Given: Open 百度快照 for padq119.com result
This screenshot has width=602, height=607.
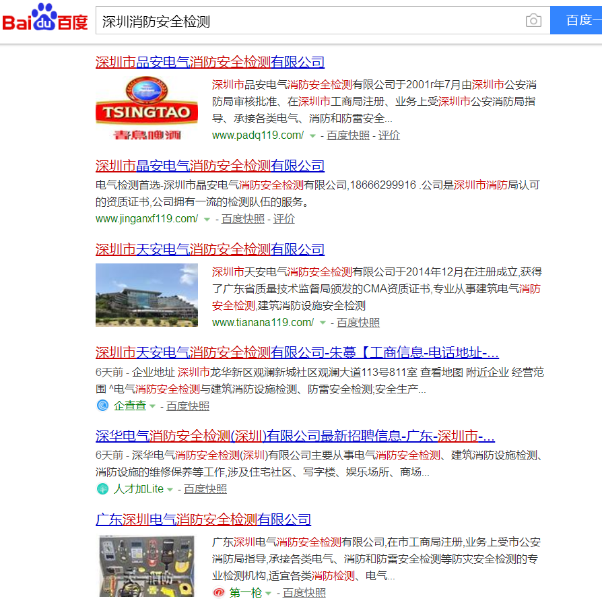Looking at the screenshot, I should pyautogui.click(x=348, y=135).
